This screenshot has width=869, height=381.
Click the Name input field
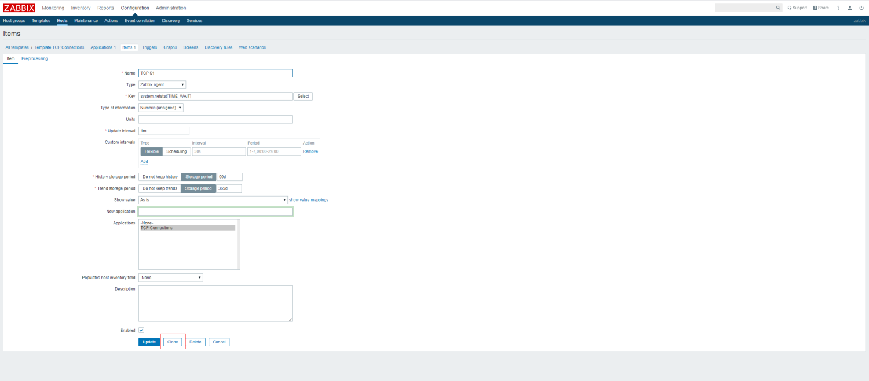(216, 73)
